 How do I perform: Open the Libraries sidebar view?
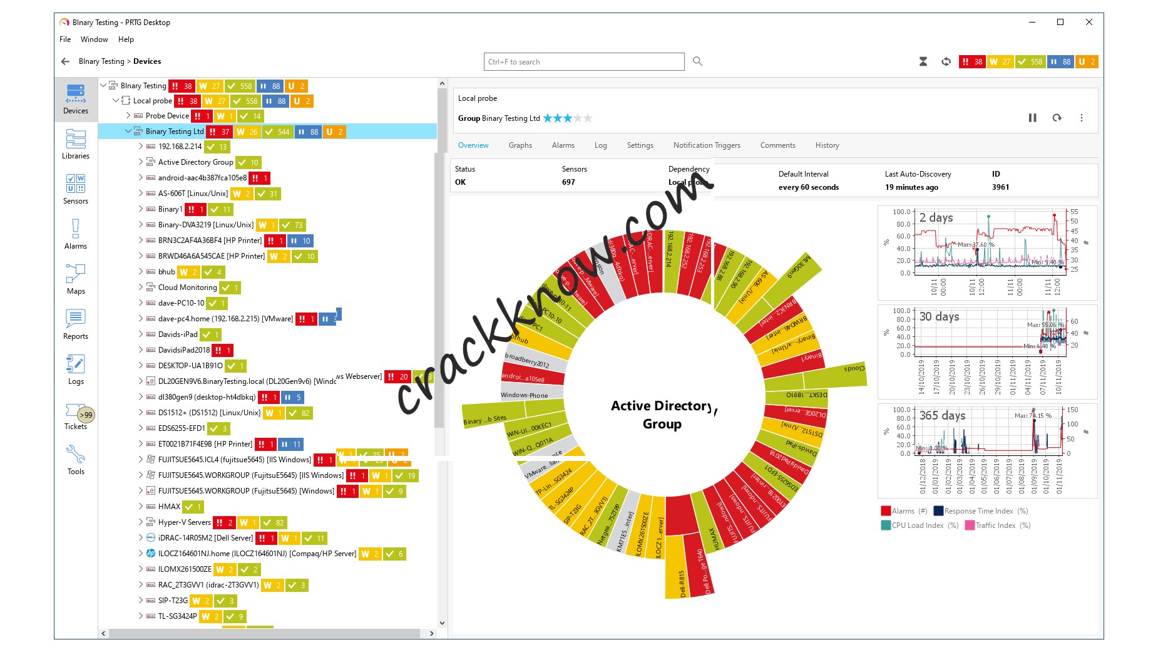coord(76,143)
